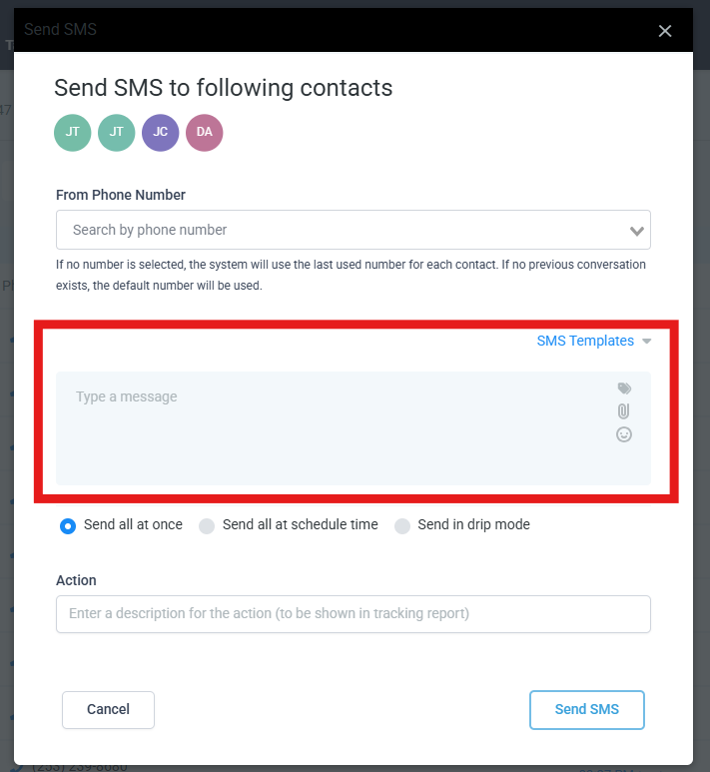Expand the SMS Templates dropdown
Screen dimensions: 710x772
click(585, 341)
